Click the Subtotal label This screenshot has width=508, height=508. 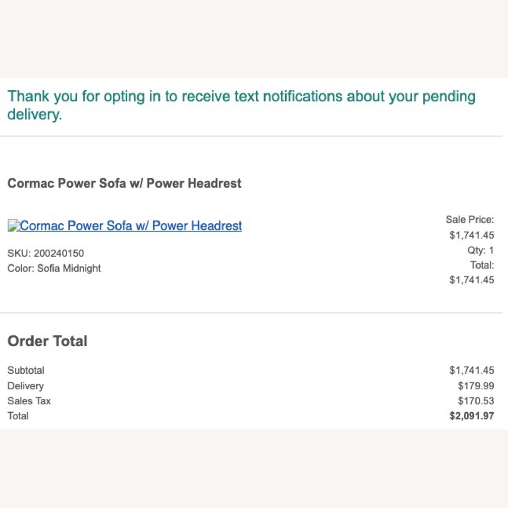pyautogui.click(x=26, y=370)
